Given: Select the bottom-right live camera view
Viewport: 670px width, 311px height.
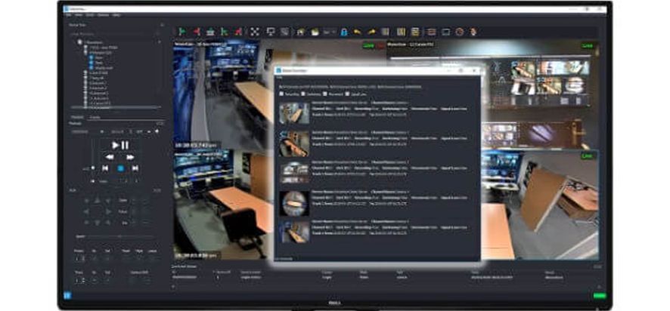Looking at the screenshot, I should [x=540, y=204].
